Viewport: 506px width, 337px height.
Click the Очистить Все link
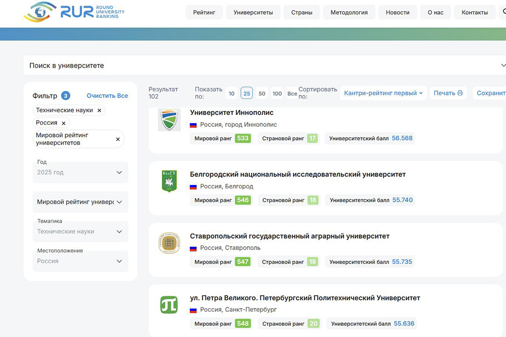(107, 95)
